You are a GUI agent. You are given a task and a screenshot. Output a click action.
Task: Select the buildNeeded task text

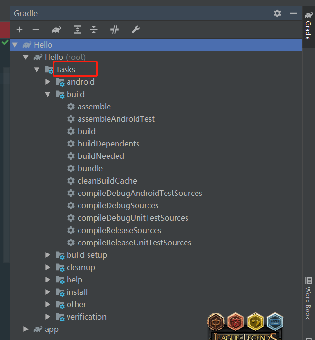point(101,156)
